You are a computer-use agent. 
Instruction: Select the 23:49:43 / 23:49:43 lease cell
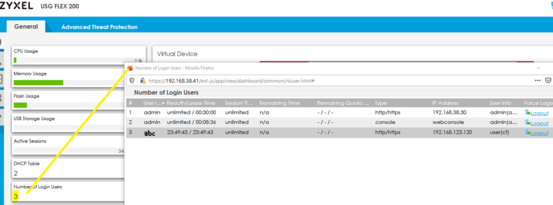[x=190, y=132]
